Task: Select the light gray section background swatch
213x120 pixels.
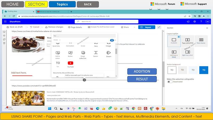Action: click(x=183, y=70)
